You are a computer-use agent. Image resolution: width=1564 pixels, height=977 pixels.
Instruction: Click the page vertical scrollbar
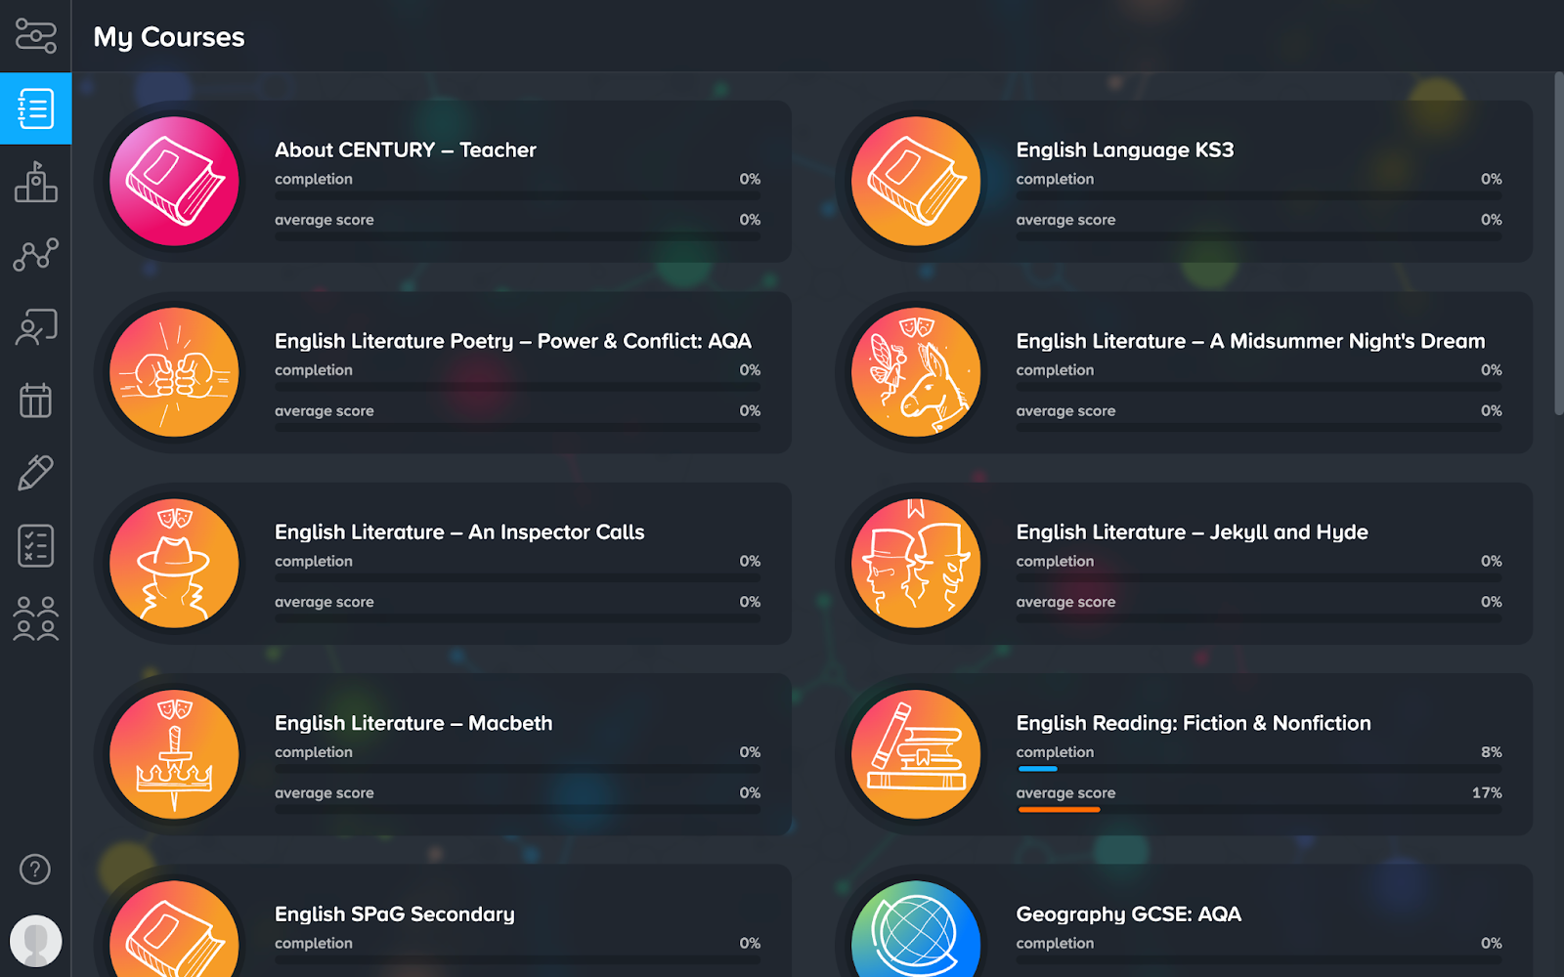pyautogui.click(x=1558, y=243)
